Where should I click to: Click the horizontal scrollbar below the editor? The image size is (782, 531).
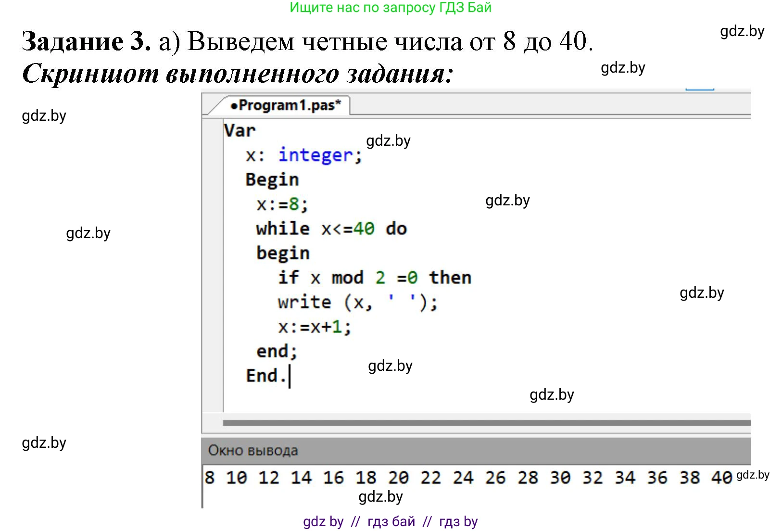(x=487, y=423)
